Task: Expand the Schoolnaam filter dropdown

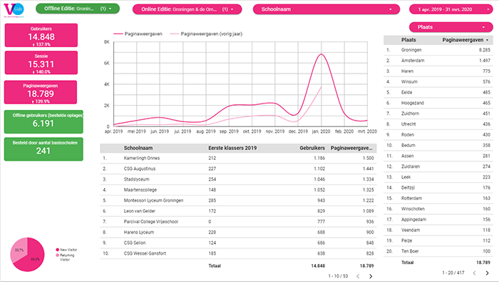Action: (326, 9)
